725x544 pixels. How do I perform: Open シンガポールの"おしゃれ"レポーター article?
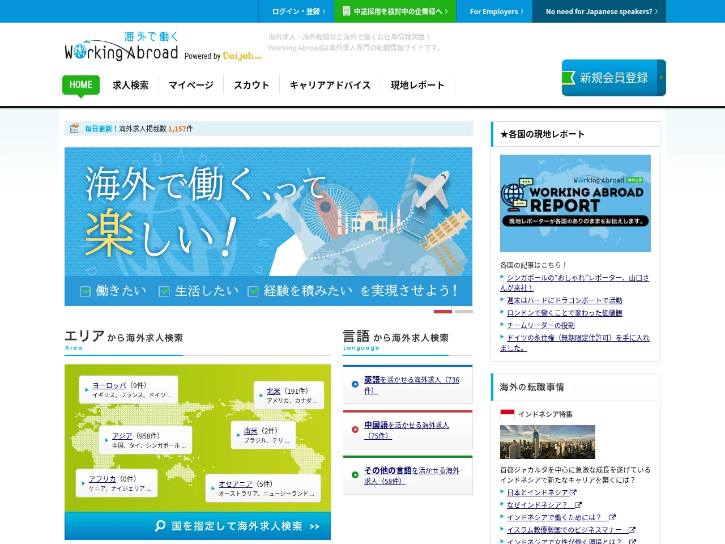coord(575,283)
